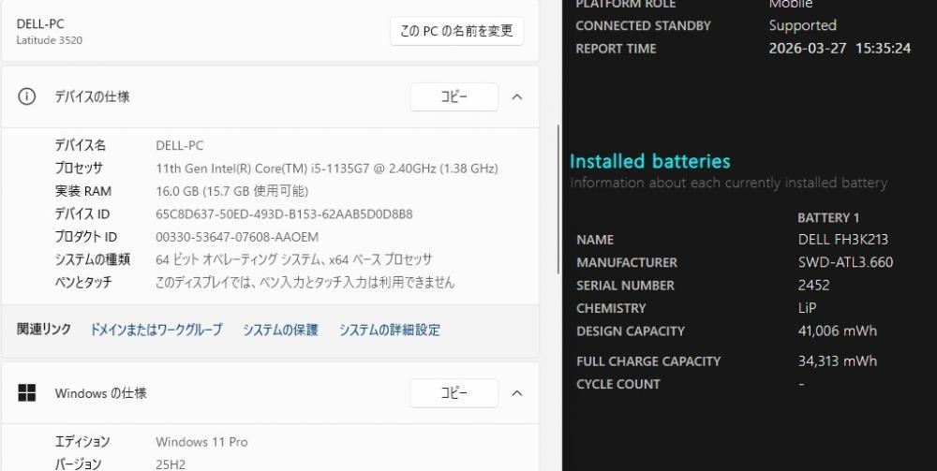Click the MANUFACTURER label in battery report

pos(627,262)
